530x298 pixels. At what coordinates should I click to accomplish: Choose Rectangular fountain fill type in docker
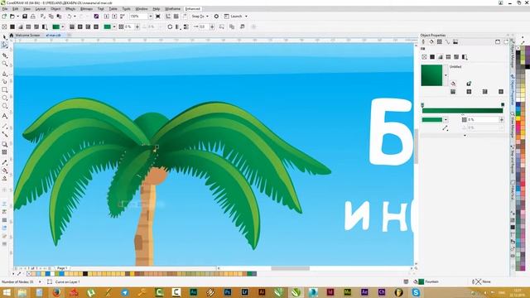point(501,92)
